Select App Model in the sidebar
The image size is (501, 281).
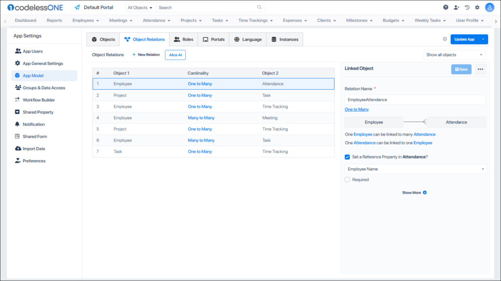(45, 76)
